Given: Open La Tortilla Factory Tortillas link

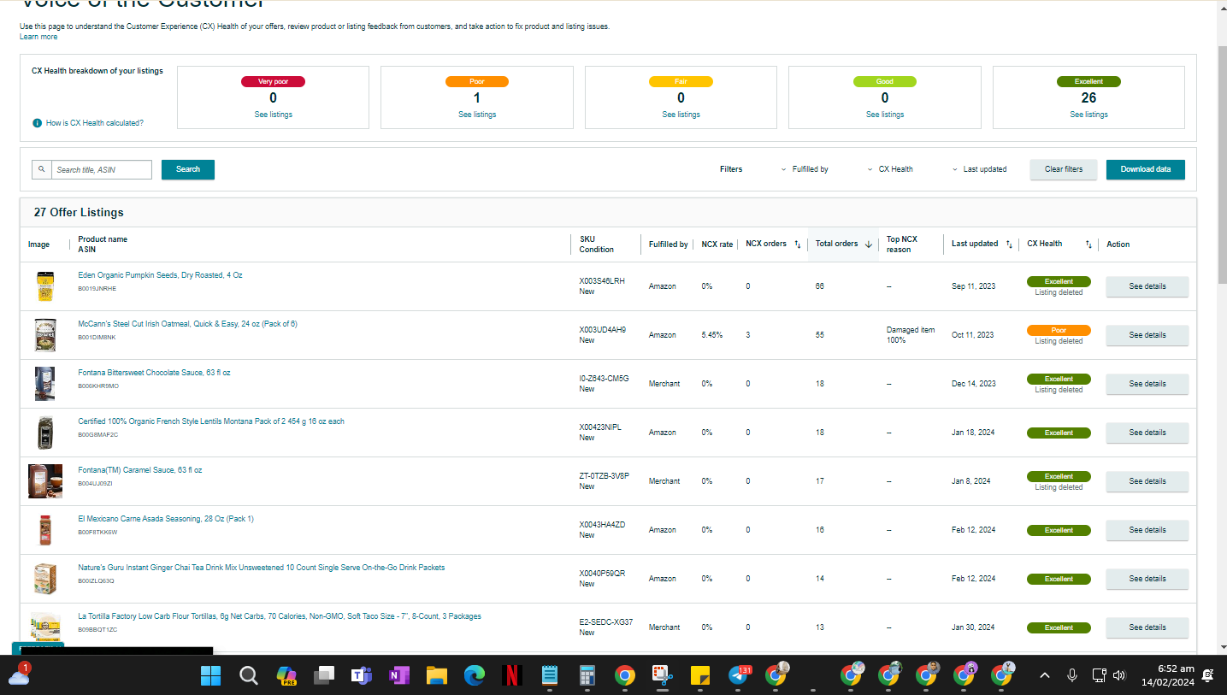Looking at the screenshot, I should (x=280, y=616).
